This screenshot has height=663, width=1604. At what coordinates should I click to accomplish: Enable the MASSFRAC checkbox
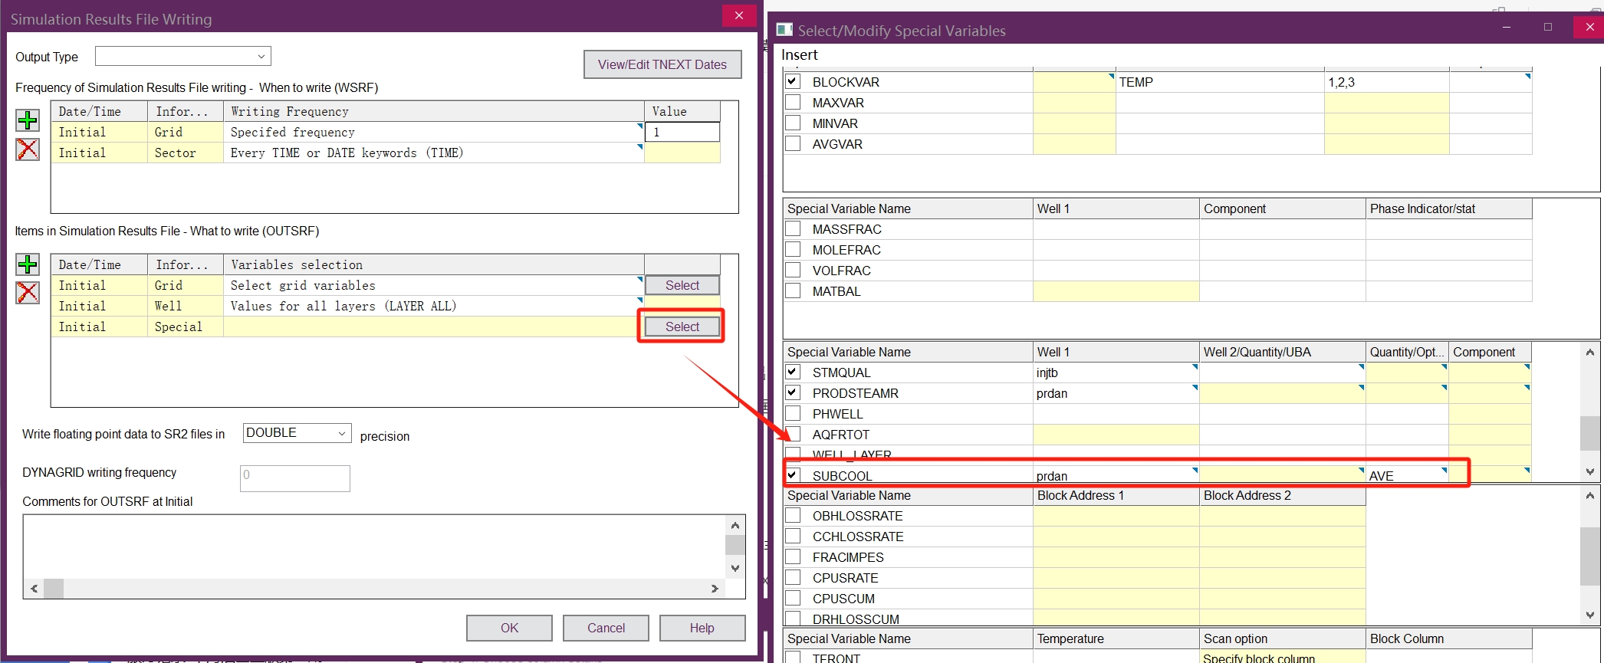pos(793,228)
